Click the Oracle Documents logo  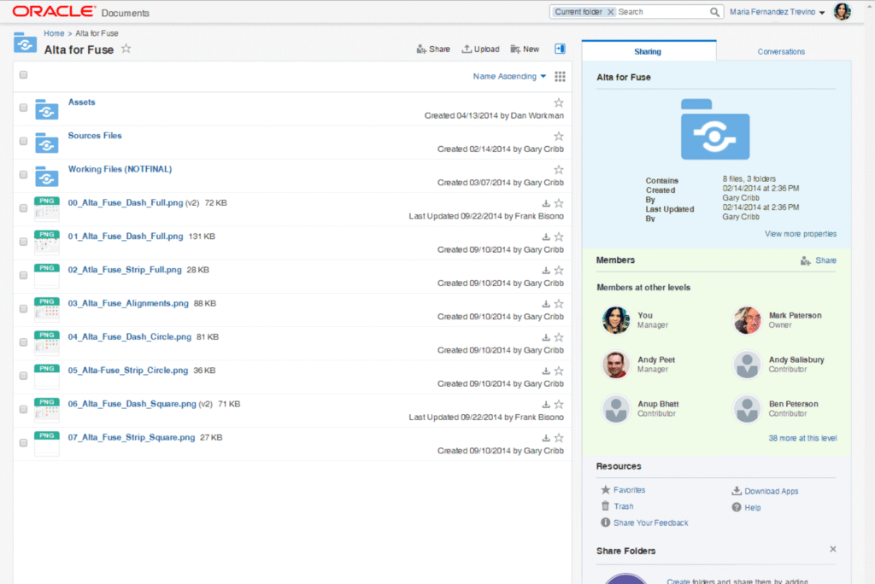[81, 12]
